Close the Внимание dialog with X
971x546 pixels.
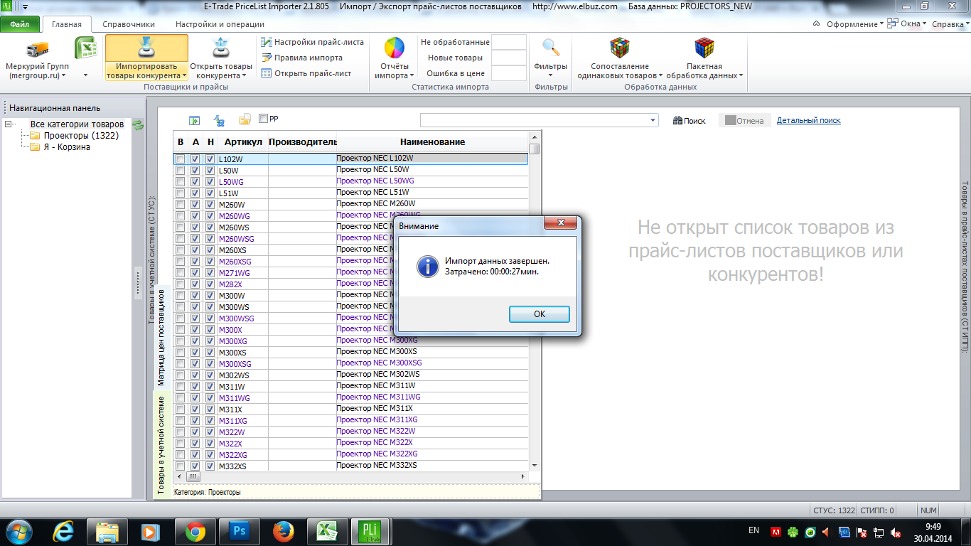[x=560, y=223]
